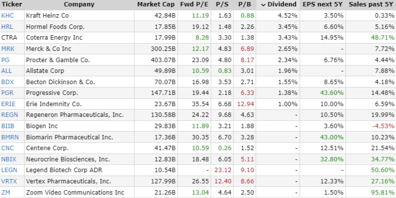Viewport: 396px width, 198px height.
Task: Click the 1.00% dividend value
Action: click(288, 104)
